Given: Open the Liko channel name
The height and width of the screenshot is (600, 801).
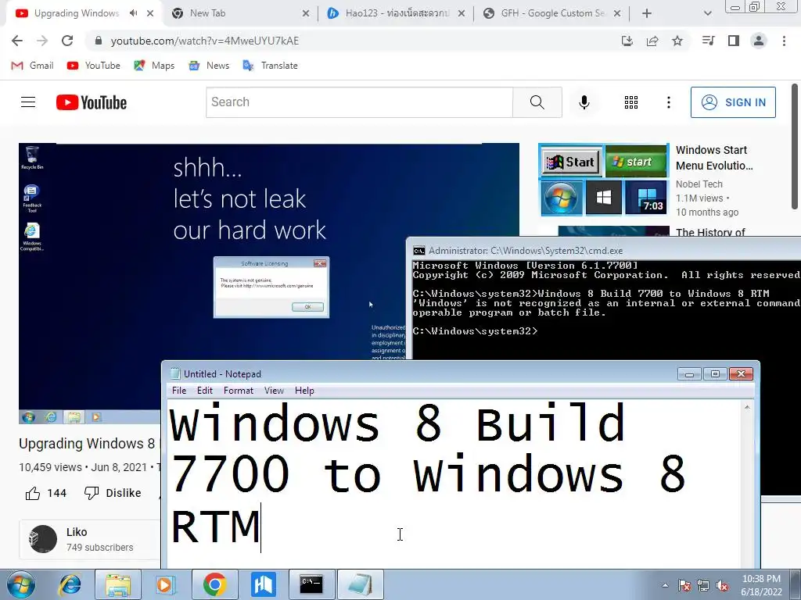Looking at the screenshot, I should [77, 531].
